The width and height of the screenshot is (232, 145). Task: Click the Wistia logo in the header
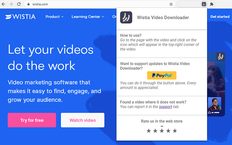pyautogui.click(x=20, y=17)
